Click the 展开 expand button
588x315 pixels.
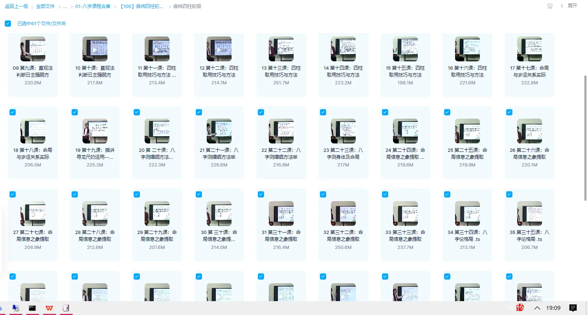tap(572, 6)
